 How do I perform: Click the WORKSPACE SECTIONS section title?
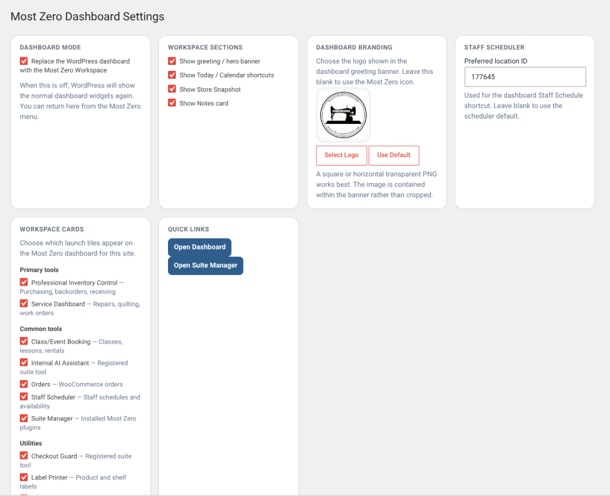tap(205, 48)
